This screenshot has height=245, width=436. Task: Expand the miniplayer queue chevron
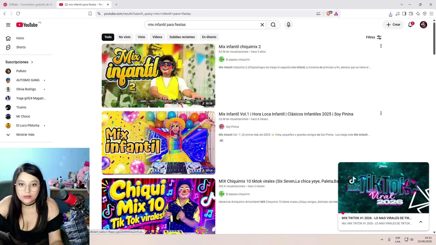coord(421,222)
